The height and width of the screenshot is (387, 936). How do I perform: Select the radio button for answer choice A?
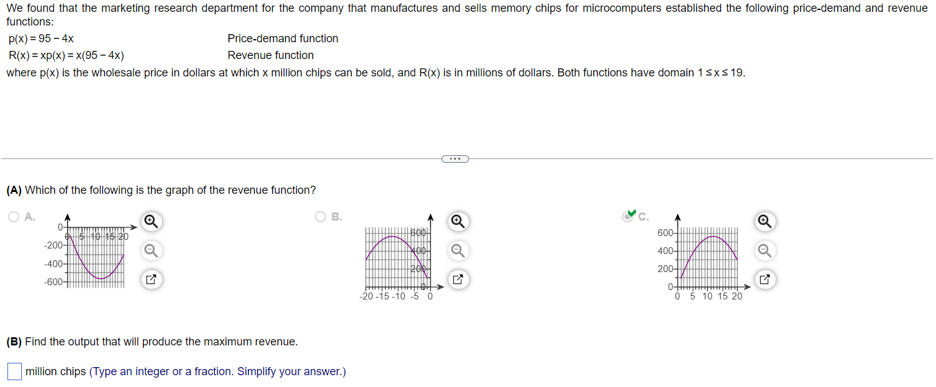pos(13,216)
